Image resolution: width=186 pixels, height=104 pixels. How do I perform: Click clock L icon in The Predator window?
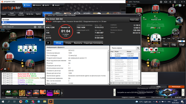tap(175, 2)
